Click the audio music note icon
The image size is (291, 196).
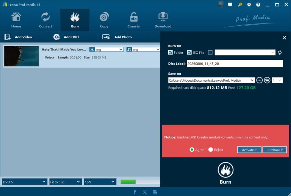[x=129, y=49]
